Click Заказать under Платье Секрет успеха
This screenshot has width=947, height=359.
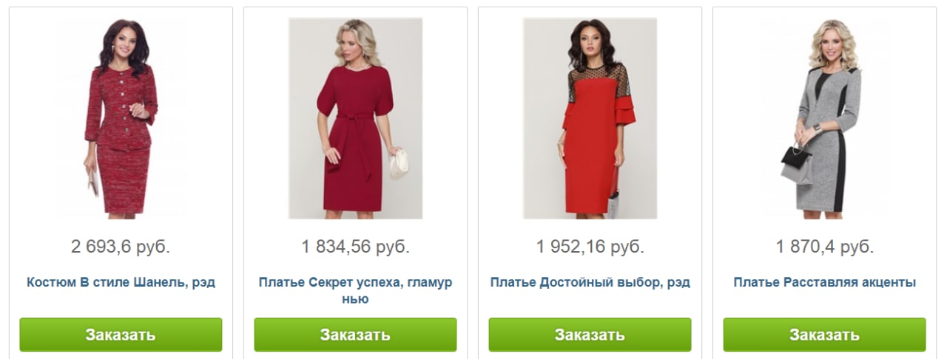click(x=355, y=335)
